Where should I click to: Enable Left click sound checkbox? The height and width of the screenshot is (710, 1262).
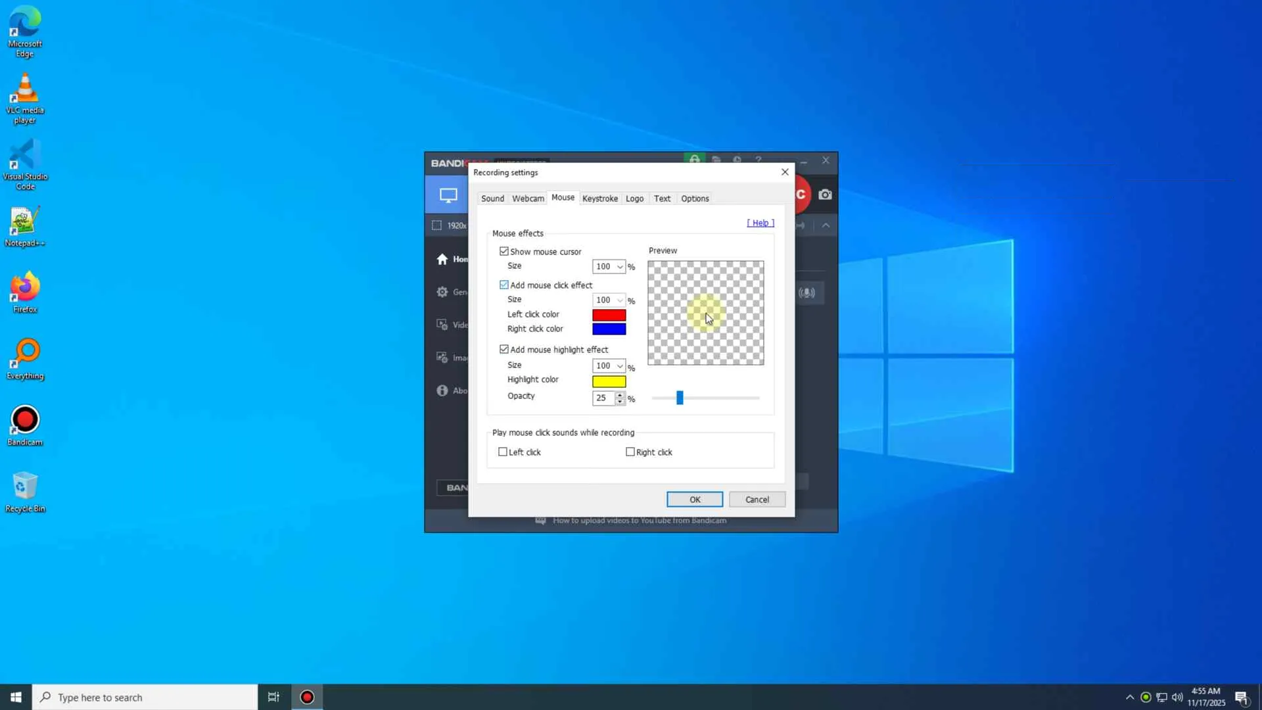[503, 452]
